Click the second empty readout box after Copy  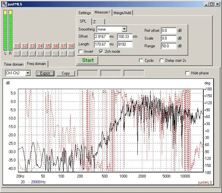[x=111, y=73]
